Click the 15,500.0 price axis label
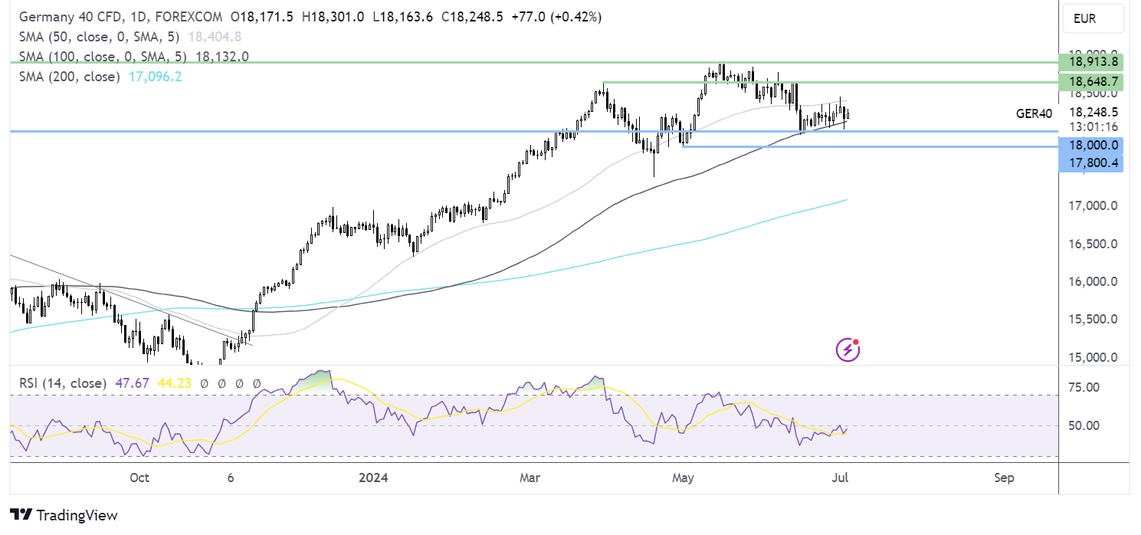This screenshot has width=1141, height=535. (1094, 319)
